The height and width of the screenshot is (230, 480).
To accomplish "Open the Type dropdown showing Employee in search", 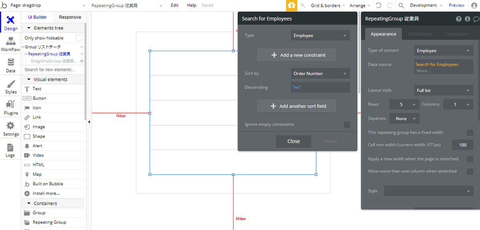I will tap(320, 36).
